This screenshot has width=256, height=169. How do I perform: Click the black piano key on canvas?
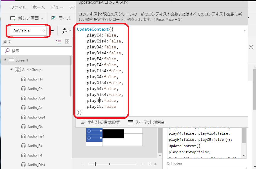(x=113, y=134)
